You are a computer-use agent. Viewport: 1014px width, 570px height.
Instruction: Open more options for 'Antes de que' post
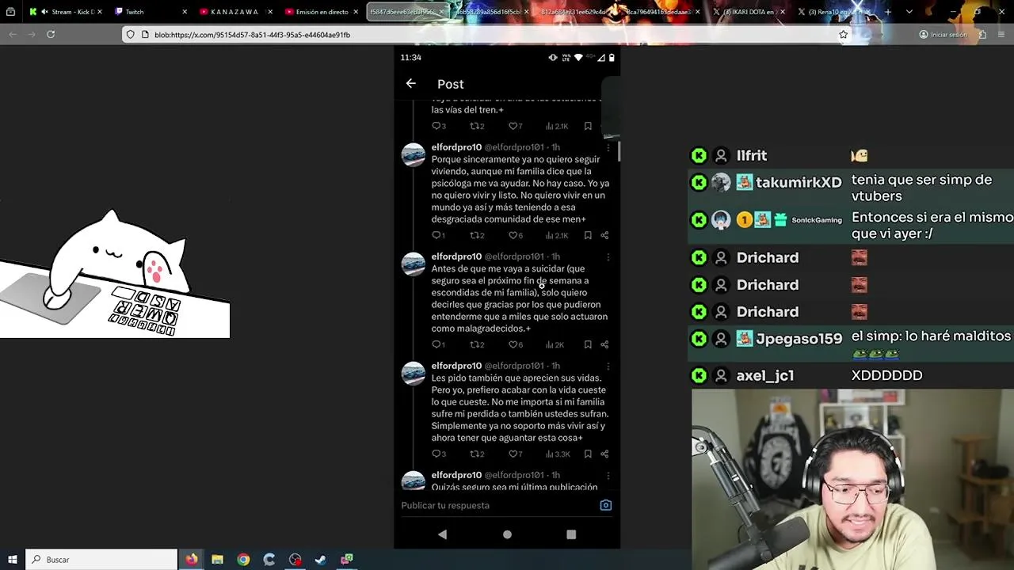click(x=608, y=256)
